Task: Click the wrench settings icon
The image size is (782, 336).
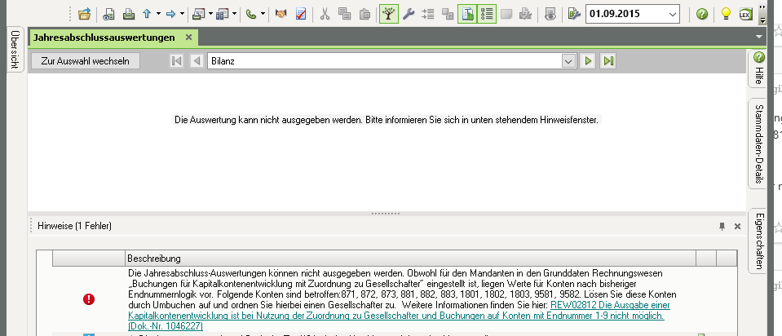Action: coord(409,14)
